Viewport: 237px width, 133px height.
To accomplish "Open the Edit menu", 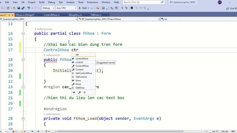I will pyautogui.click(x=7, y=2).
